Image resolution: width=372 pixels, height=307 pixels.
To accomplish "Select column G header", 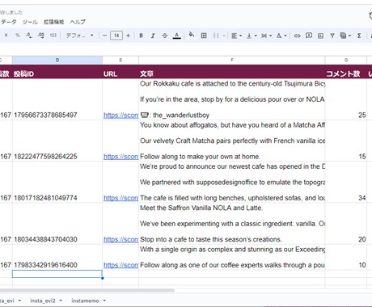I will coord(346,60).
